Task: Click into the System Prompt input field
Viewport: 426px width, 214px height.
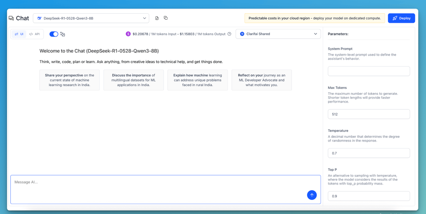Action: pos(368,71)
